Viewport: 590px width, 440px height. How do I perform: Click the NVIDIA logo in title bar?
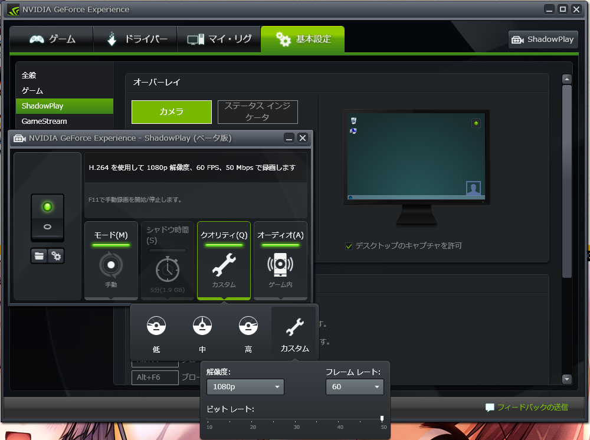(x=13, y=10)
